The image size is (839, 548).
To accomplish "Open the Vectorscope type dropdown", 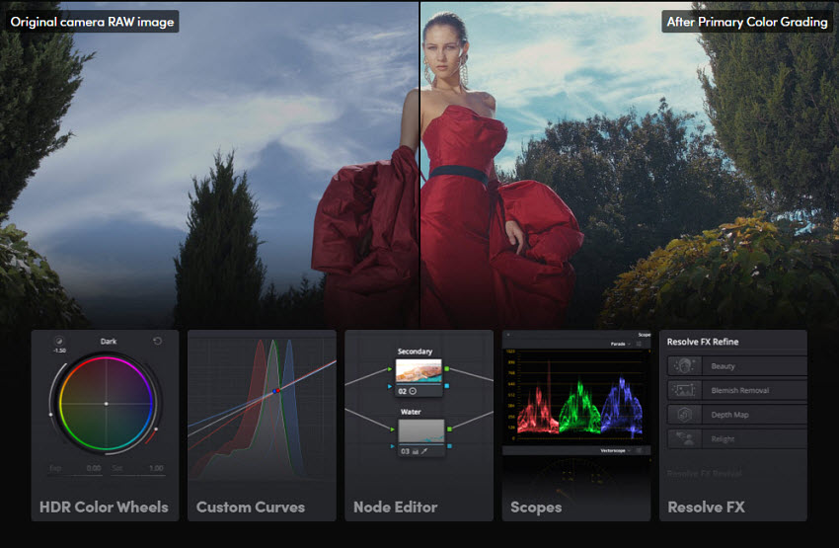I will 615,450.
